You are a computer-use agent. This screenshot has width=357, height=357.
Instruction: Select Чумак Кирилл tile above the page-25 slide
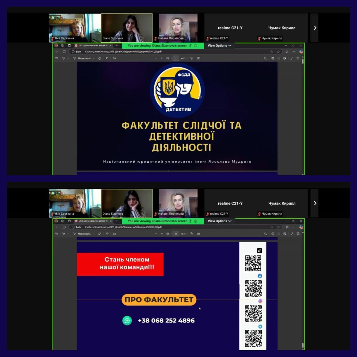pyautogui.click(x=282, y=203)
